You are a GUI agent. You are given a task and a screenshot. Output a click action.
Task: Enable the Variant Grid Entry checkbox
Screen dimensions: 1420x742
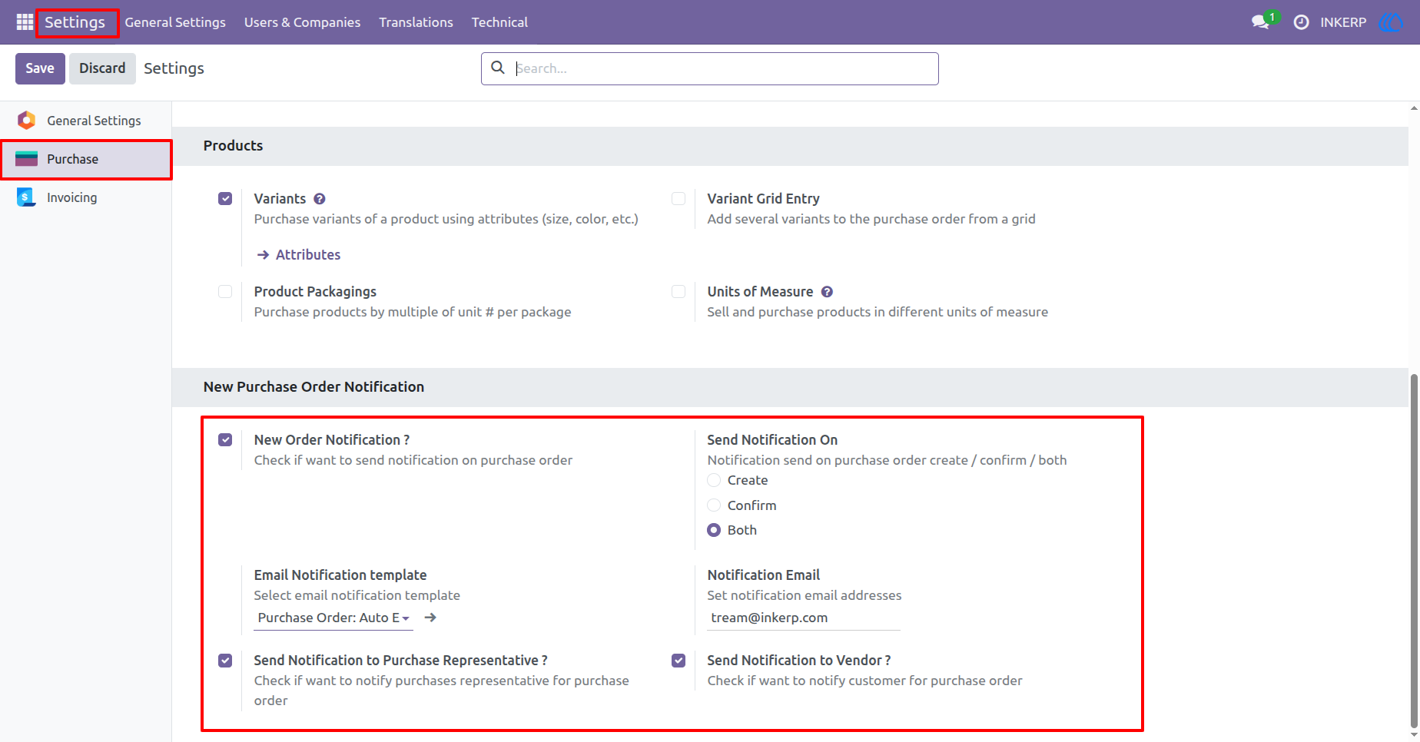678,199
